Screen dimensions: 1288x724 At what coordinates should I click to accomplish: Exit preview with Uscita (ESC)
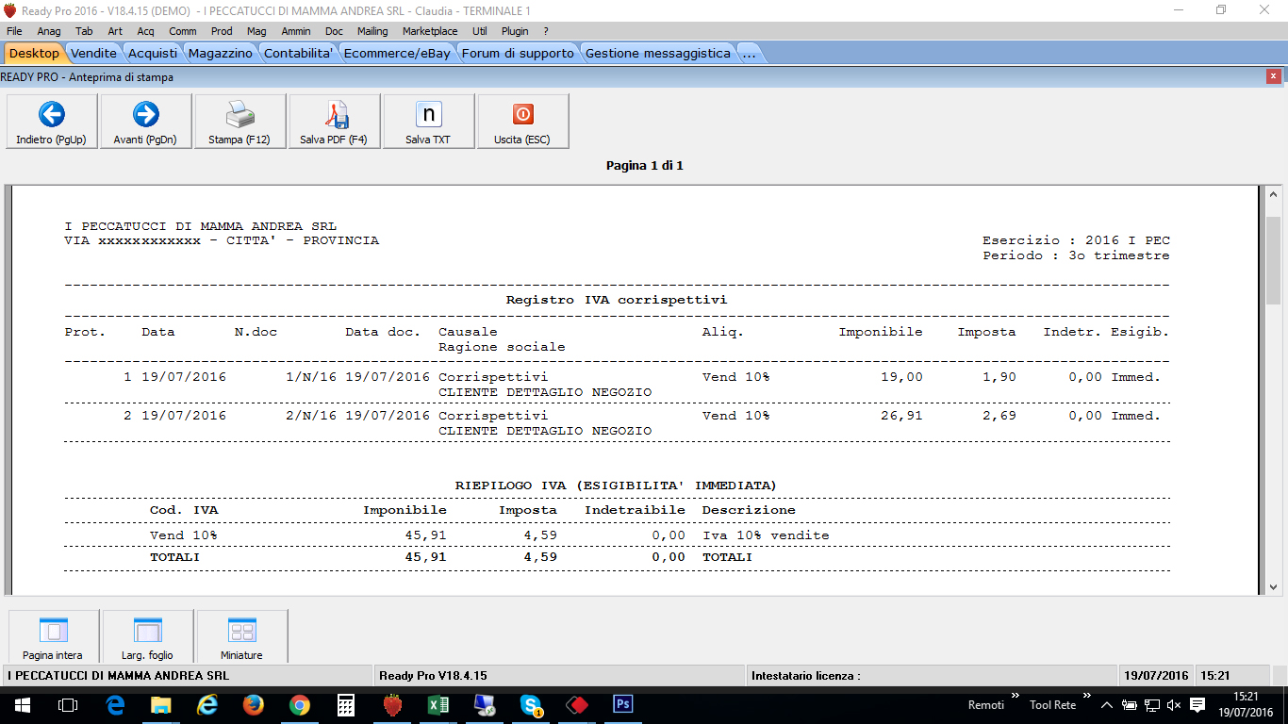tap(522, 121)
